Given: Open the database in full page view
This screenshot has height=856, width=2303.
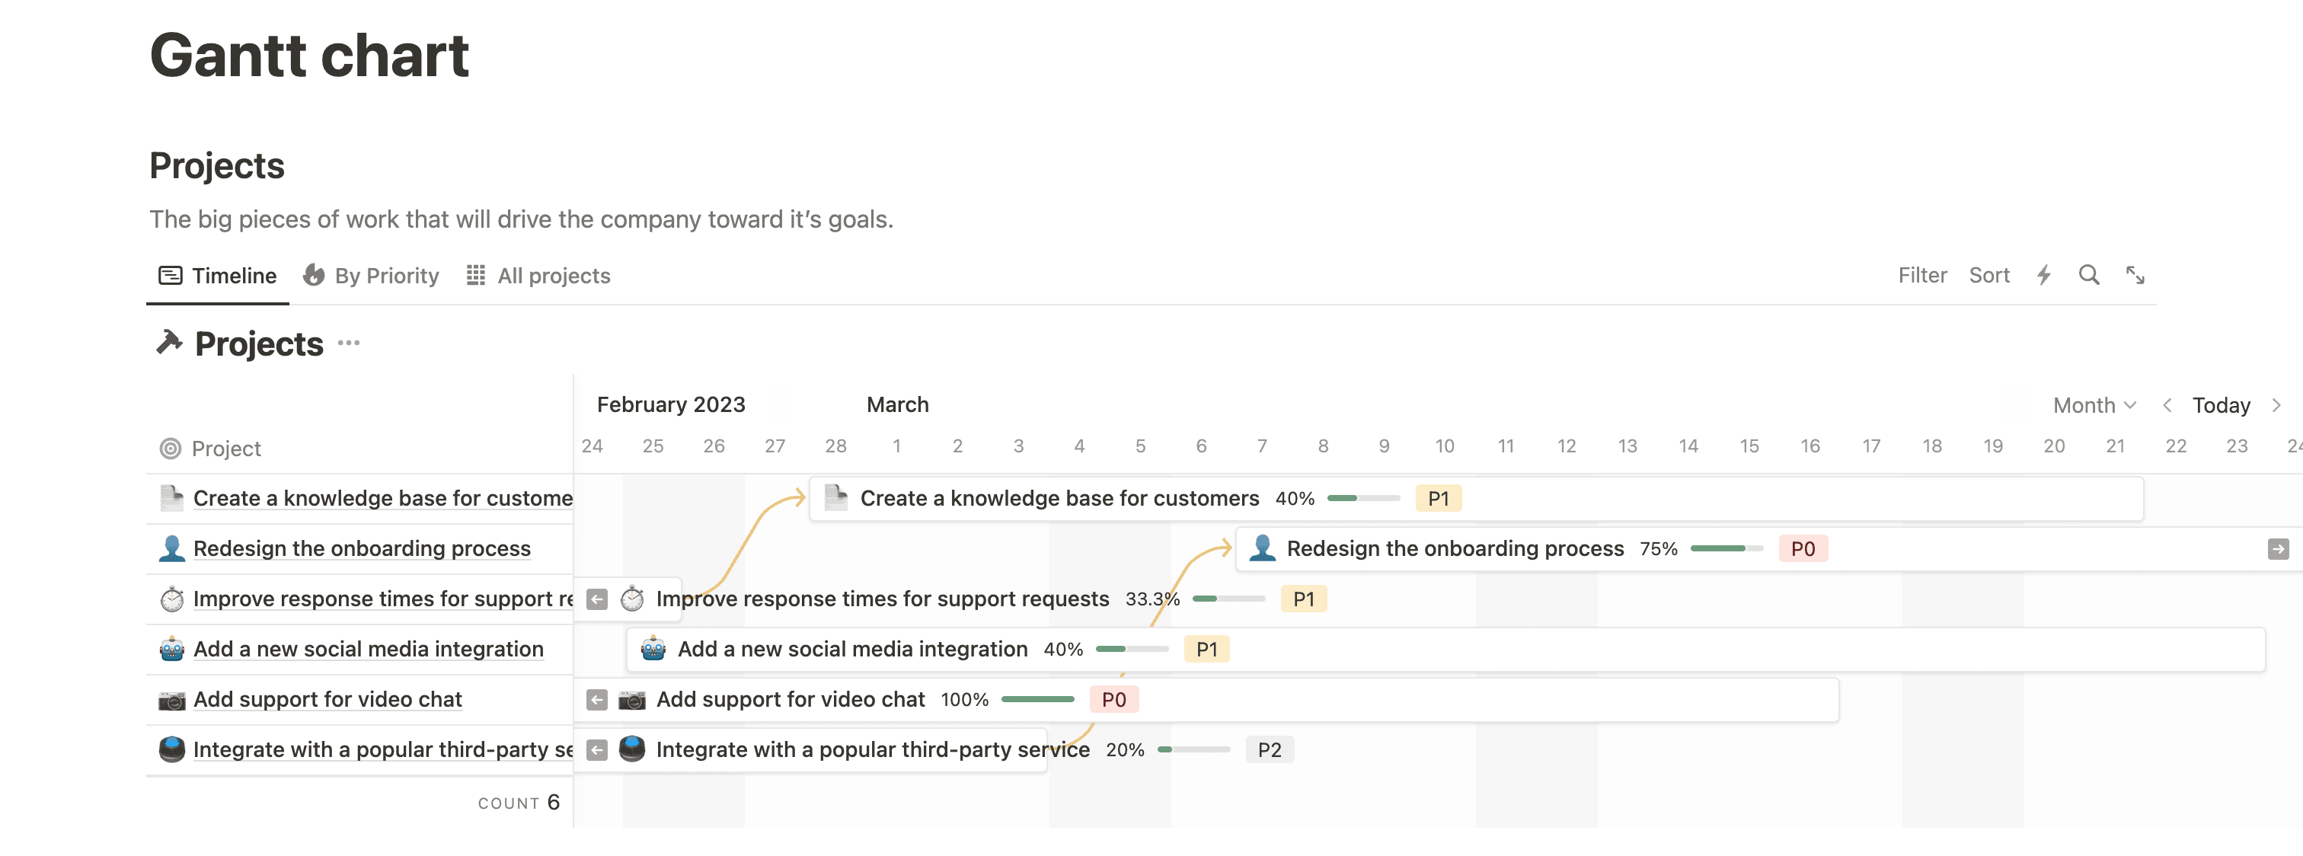Looking at the screenshot, I should [2135, 276].
